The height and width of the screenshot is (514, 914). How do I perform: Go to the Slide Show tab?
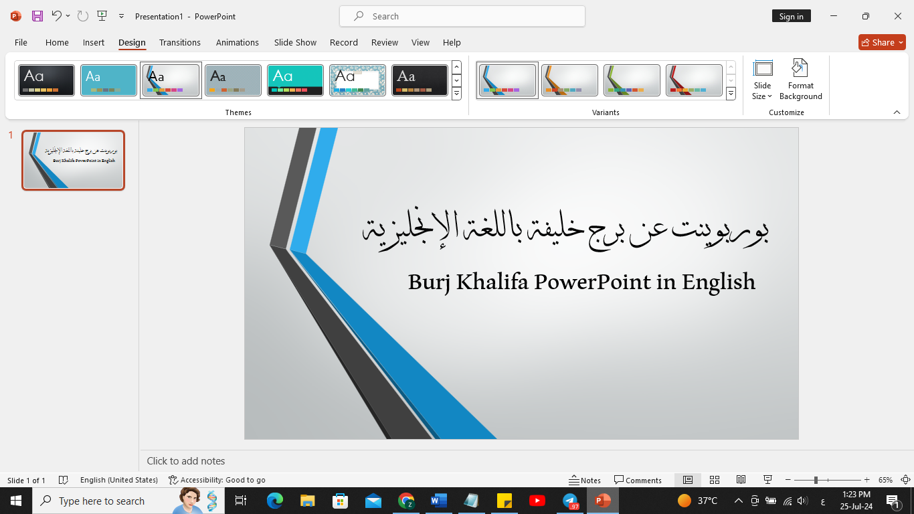295,42
